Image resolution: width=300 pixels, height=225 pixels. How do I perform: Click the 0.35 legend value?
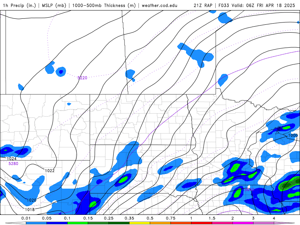pos(129,218)
